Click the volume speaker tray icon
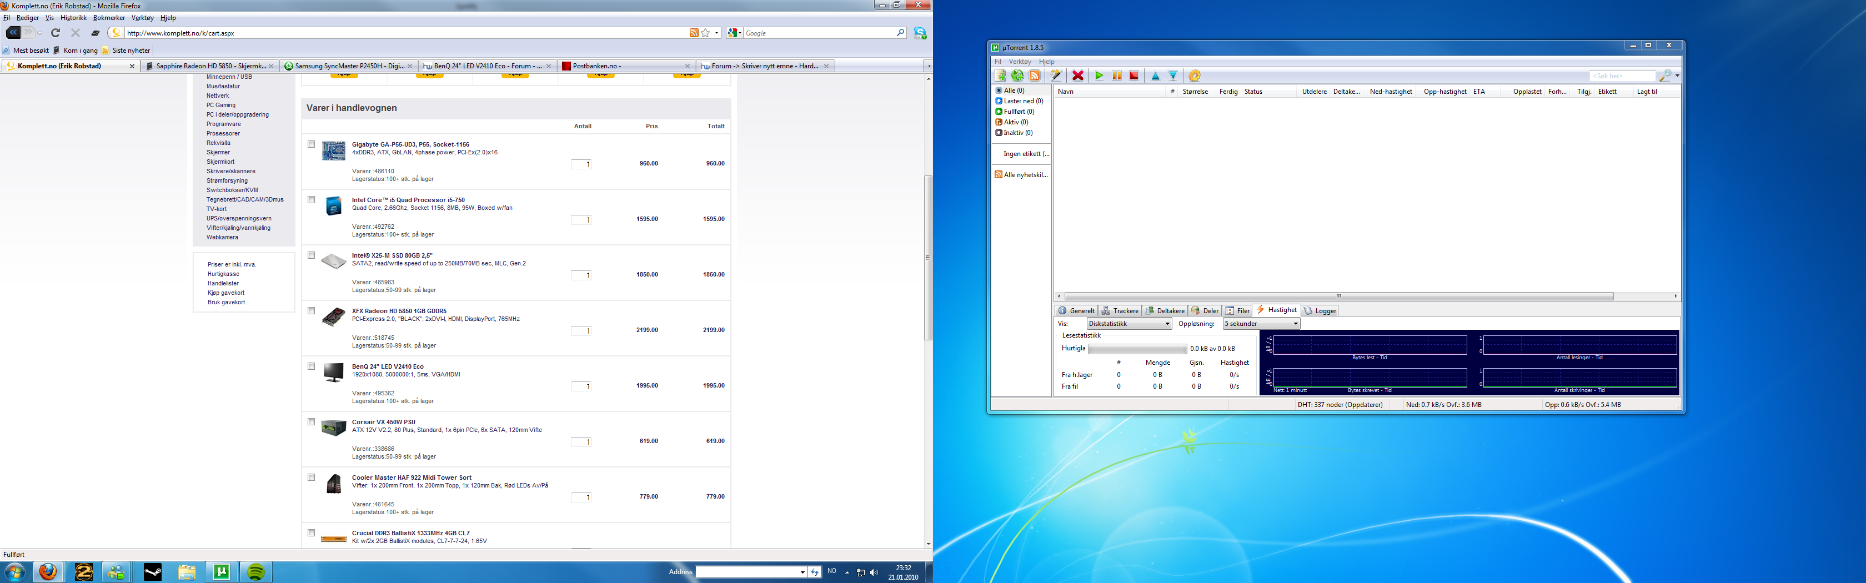This screenshot has height=583, width=1866. coord(874,572)
